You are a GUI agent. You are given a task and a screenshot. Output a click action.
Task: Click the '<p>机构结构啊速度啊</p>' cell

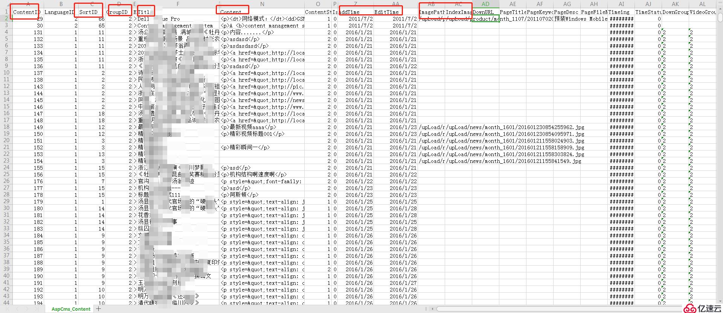click(262, 175)
